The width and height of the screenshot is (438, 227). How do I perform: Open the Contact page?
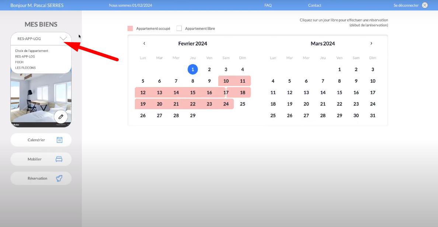coord(314,5)
